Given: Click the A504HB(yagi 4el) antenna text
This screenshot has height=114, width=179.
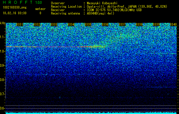Looking at the screenshot, I should point(100,13).
